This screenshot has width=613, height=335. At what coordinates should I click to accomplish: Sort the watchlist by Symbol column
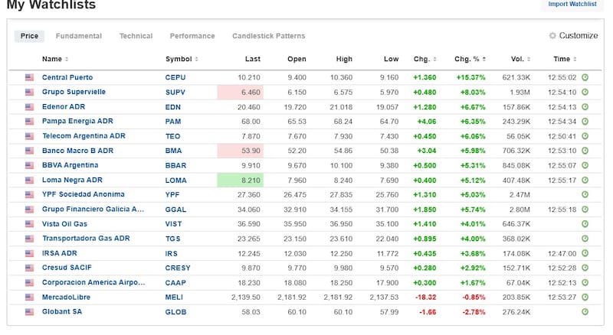pyautogui.click(x=181, y=59)
